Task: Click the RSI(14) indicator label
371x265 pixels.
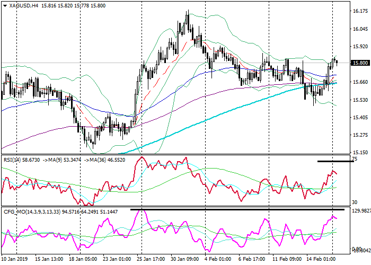Action: (x=13, y=158)
